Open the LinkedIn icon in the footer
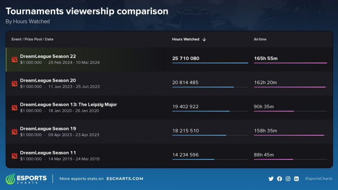 [x=297, y=179]
